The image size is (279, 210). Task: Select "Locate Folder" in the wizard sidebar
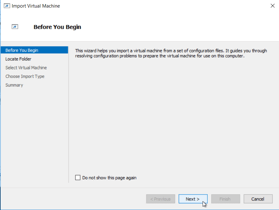(x=17, y=59)
